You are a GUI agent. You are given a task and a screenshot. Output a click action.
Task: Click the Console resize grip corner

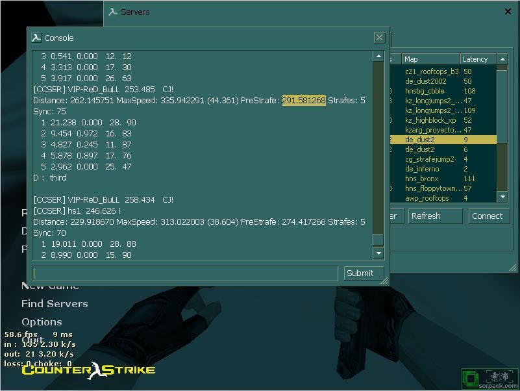click(x=384, y=281)
